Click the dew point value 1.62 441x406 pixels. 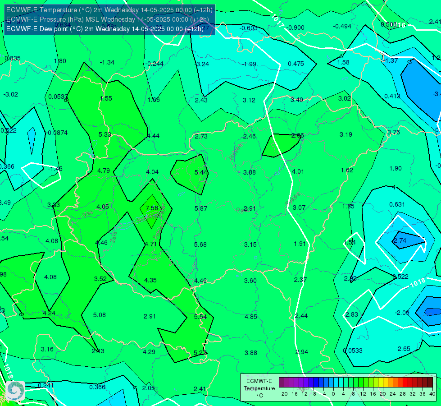(347, 170)
